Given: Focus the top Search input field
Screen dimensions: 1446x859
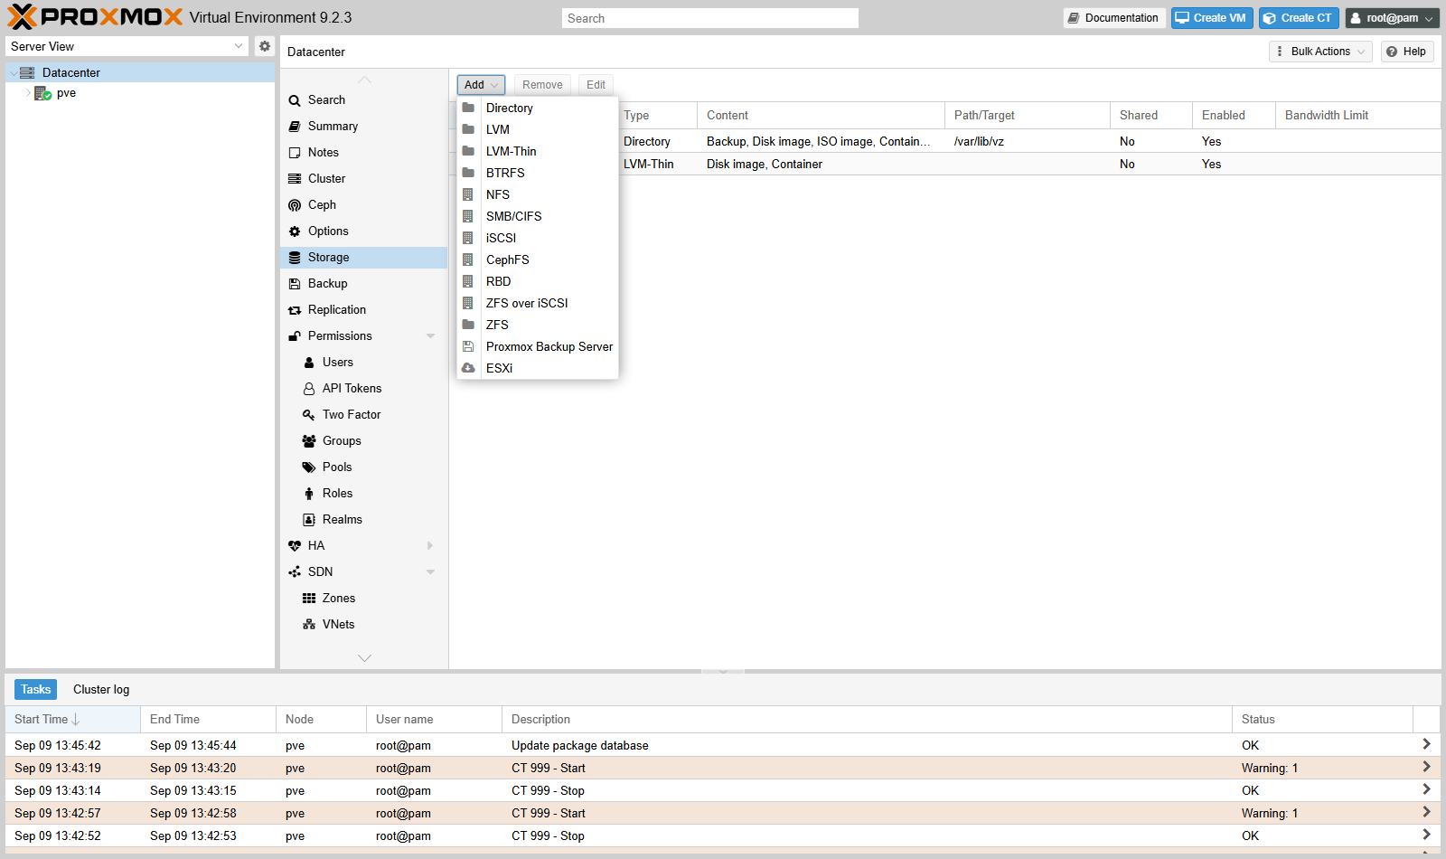Looking at the screenshot, I should 709,18.
